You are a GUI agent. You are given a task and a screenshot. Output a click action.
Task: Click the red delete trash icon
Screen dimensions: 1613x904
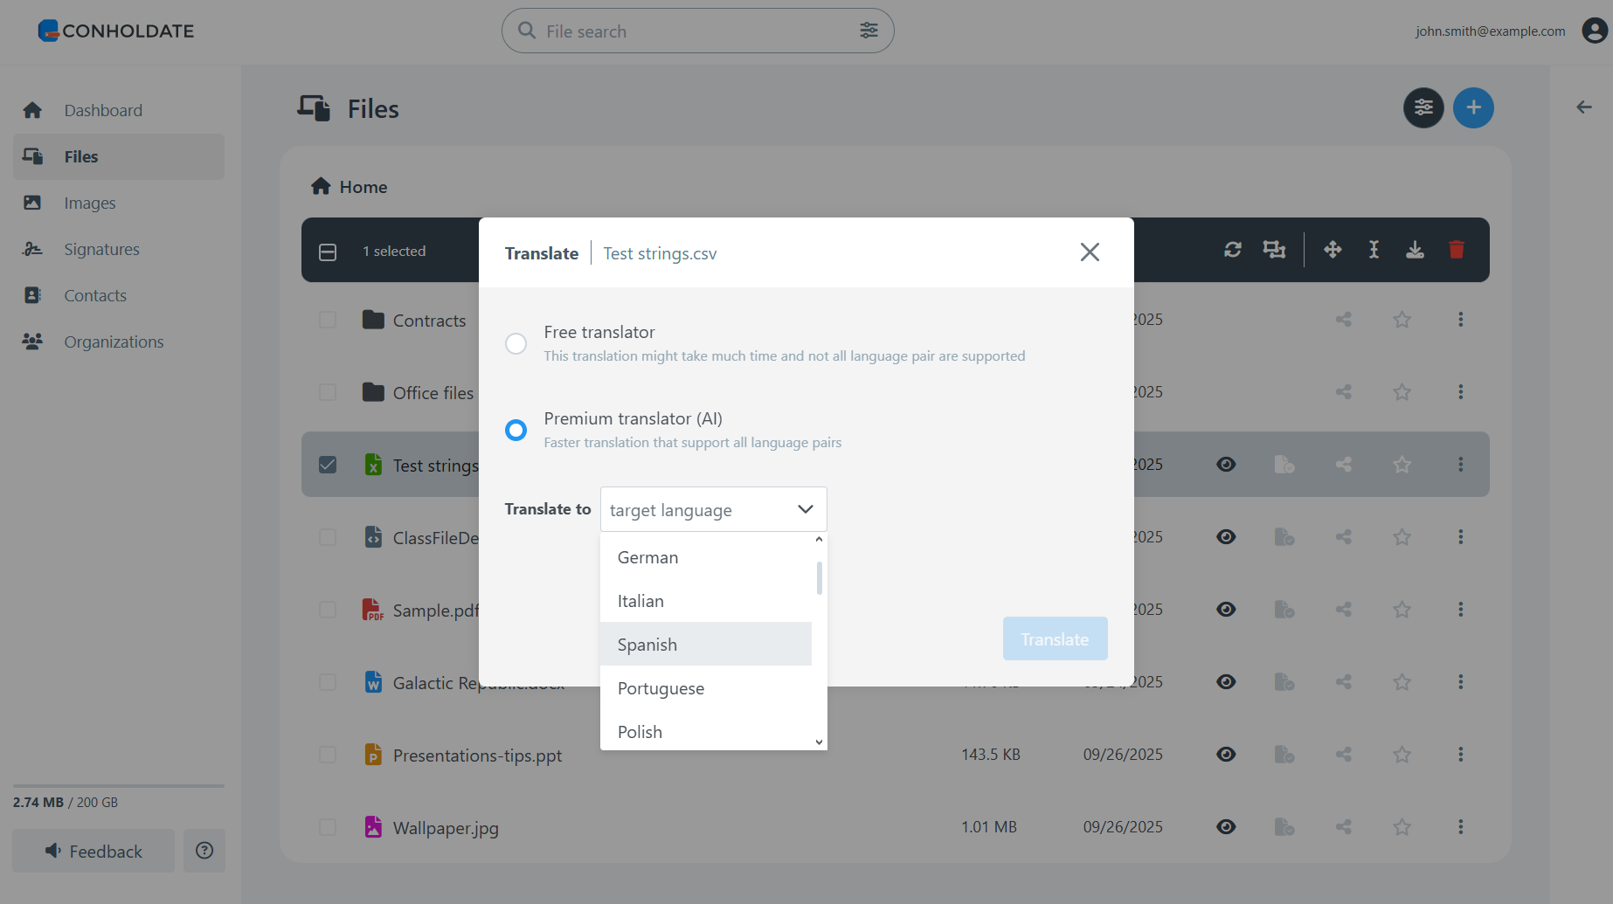point(1456,250)
